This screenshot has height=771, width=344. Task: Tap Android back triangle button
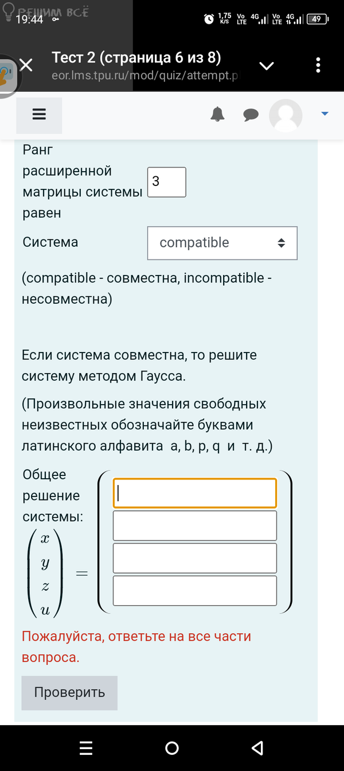pos(257,747)
